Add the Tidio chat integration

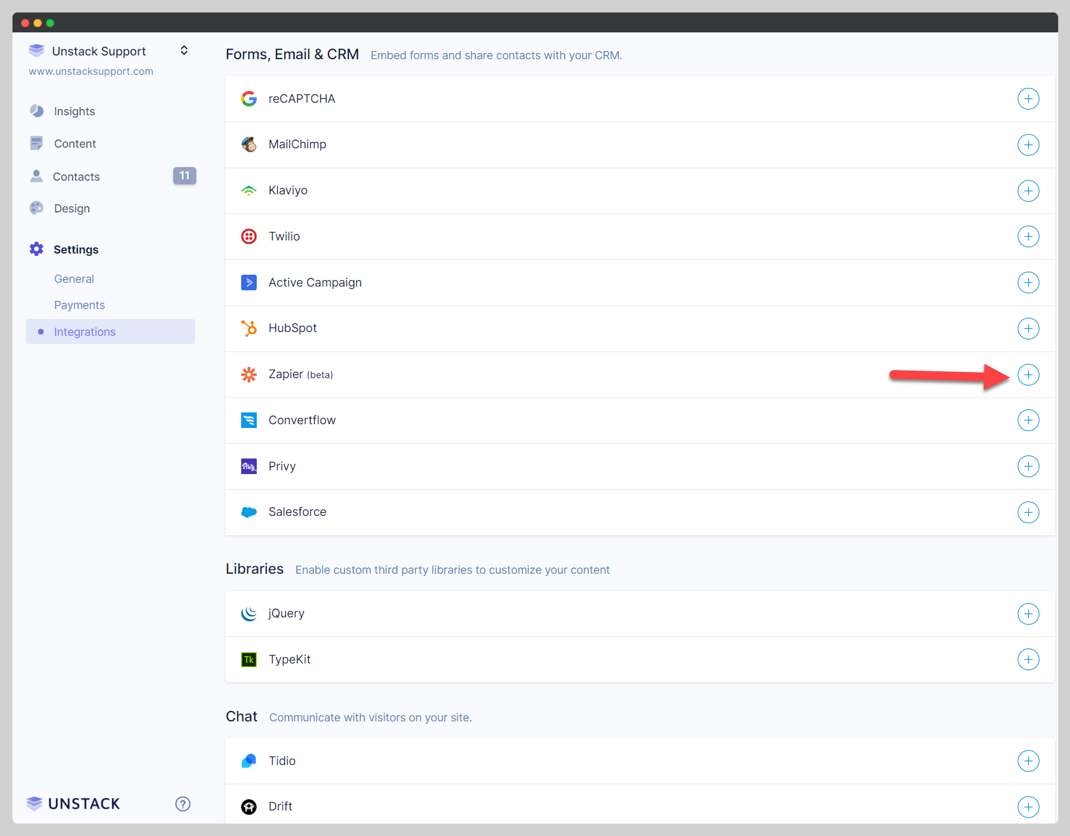[1028, 761]
